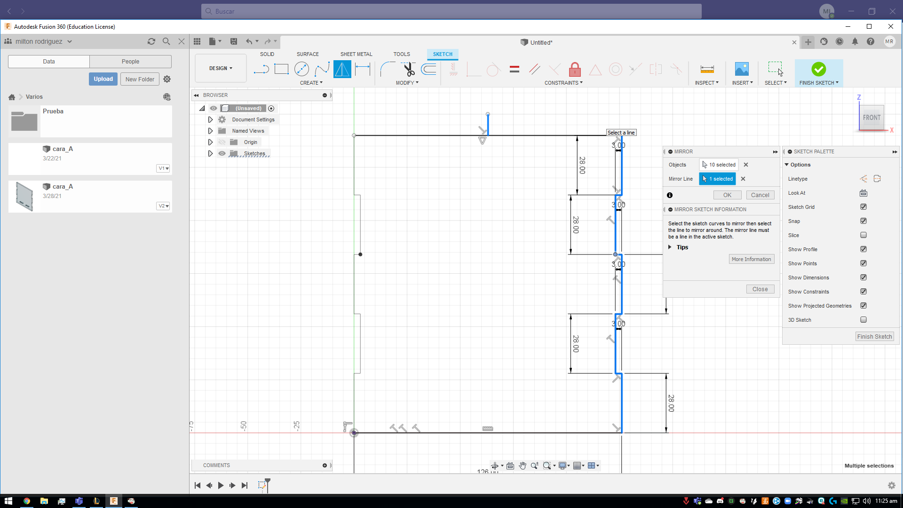Open the CREATE dropdown menu

pyautogui.click(x=311, y=83)
